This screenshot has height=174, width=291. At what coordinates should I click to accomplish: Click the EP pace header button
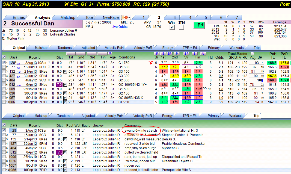(169, 54)
